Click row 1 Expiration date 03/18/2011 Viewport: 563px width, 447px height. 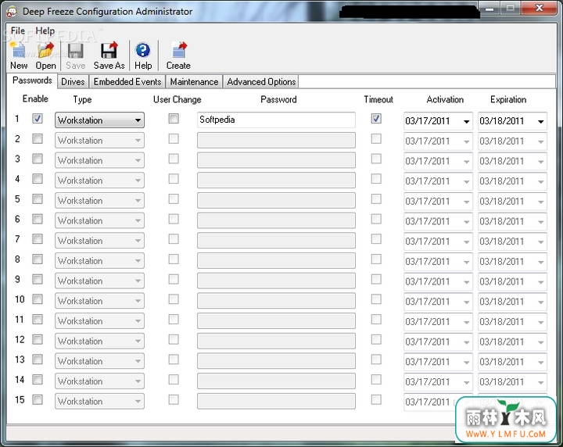501,121
